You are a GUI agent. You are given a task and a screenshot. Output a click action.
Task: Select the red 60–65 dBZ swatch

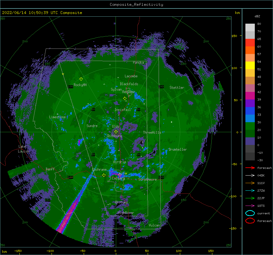coord(250,43)
